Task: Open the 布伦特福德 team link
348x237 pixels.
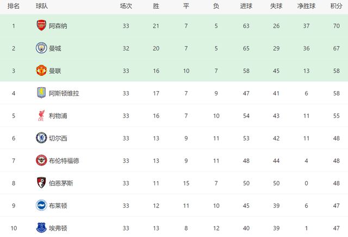Action: click(x=64, y=161)
